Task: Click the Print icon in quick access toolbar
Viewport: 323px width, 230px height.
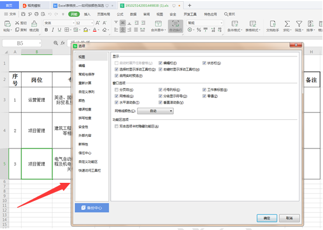Action: 37,14
